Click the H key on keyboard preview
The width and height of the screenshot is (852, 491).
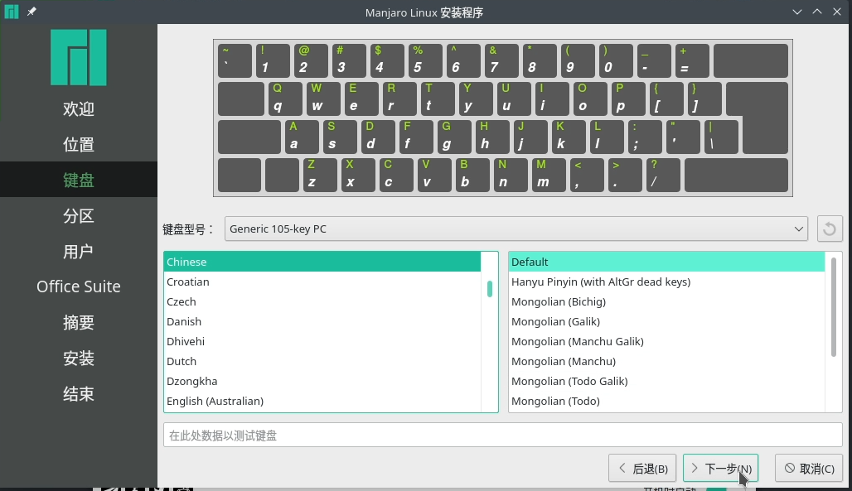point(493,137)
